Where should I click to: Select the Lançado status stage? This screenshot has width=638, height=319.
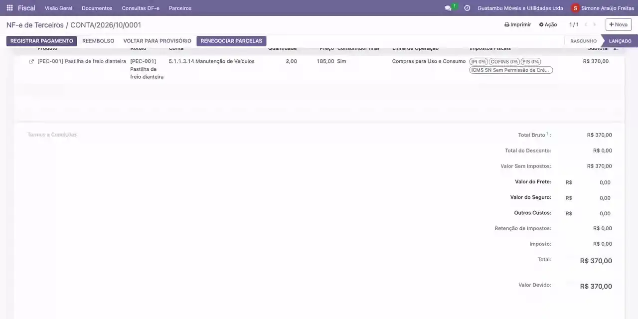coord(620,41)
